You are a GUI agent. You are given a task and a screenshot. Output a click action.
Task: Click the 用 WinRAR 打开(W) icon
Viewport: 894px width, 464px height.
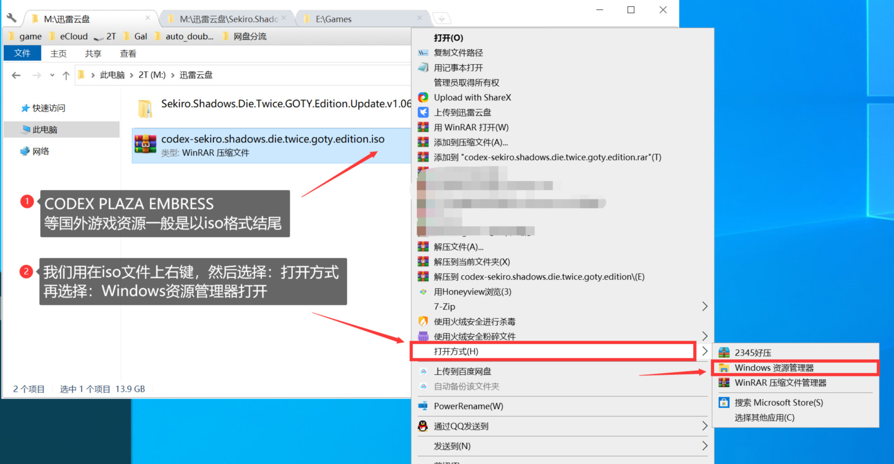coord(423,127)
